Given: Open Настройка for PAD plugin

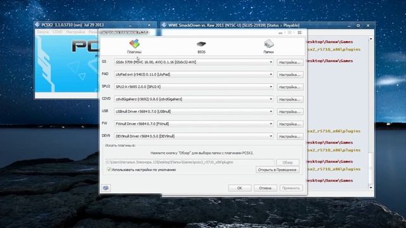Looking at the screenshot, I should pos(290,75).
